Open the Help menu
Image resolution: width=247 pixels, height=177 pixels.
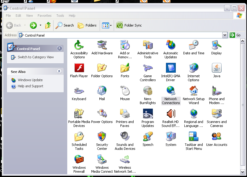tap(72, 16)
